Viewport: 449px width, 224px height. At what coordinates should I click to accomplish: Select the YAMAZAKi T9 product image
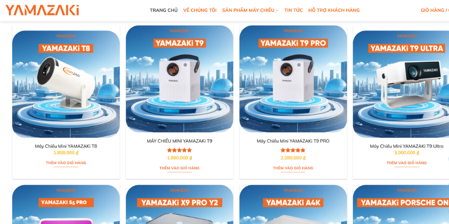pyautogui.click(x=180, y=79)
